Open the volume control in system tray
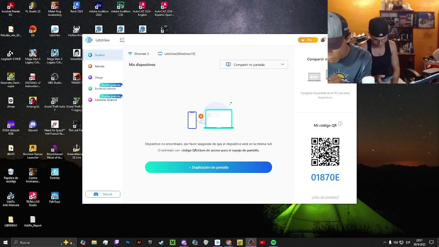This screenshot has width=439, height=247. (x=395, y=243)
